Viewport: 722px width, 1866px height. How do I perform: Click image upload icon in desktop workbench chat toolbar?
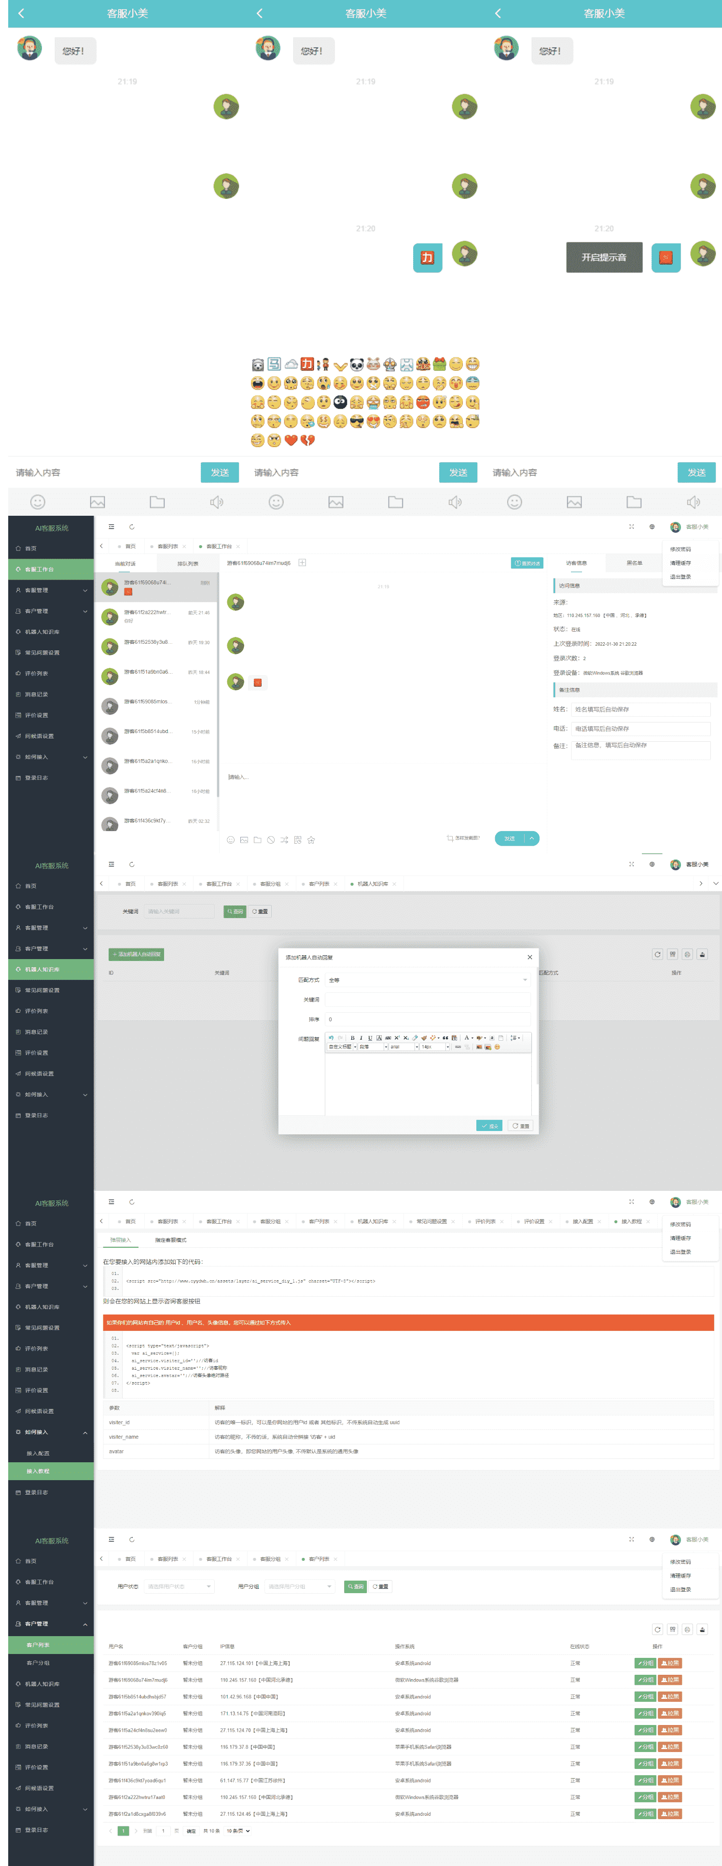pyautogui.click(x=244, y=839)
